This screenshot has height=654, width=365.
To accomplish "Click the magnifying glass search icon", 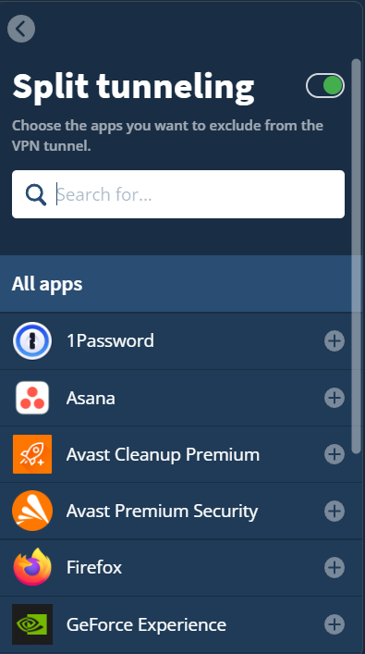I will [36, 194].
